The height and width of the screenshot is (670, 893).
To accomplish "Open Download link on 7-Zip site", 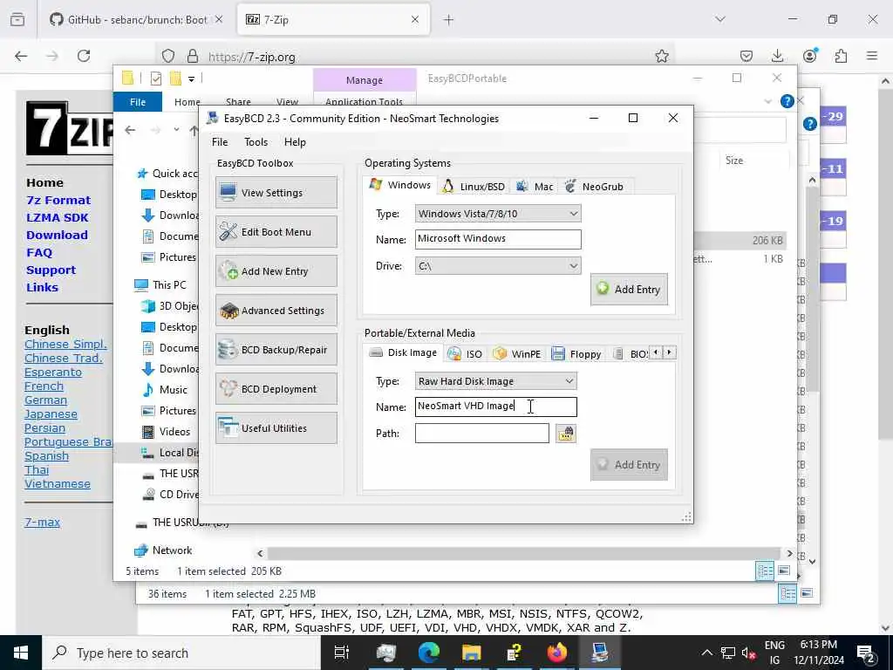I will 57,236.
